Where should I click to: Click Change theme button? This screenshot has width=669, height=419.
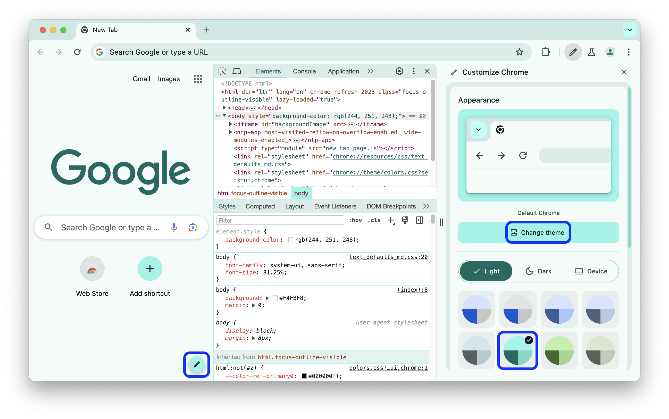tap(537, 233)
